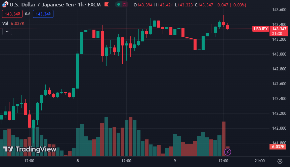290x167 pixels.
Task: Open chart settings gear at bottom right
Action: 280,161
